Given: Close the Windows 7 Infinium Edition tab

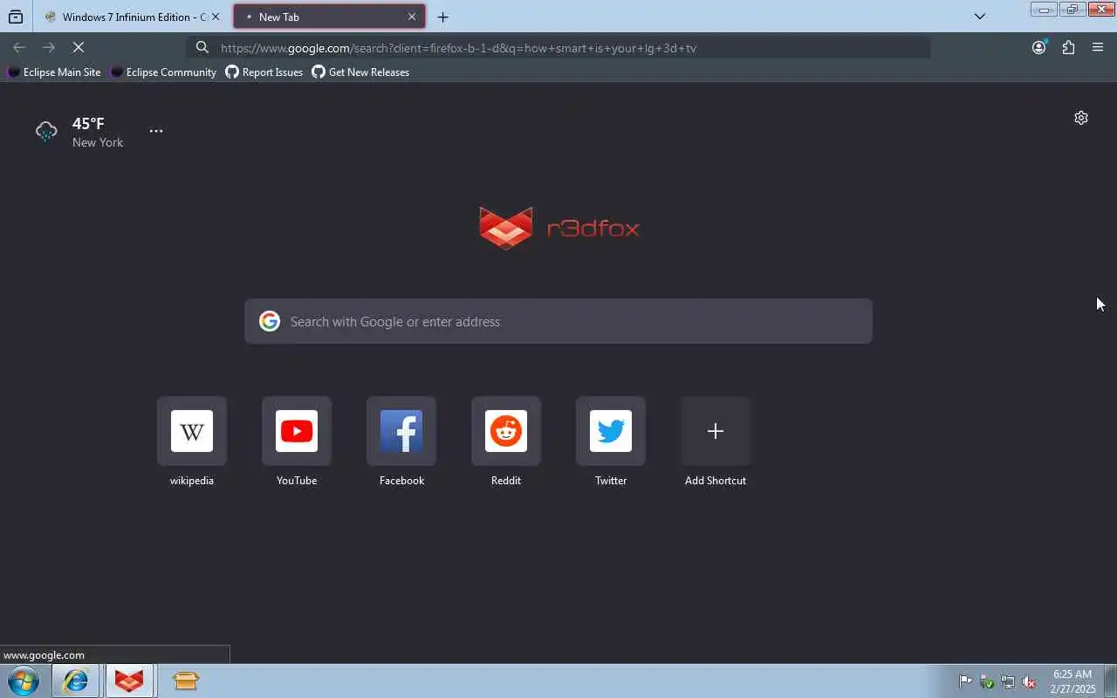Looking at the screenshot, I should tap(216, 17).
